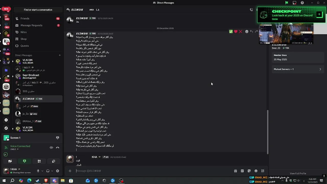Open DM with jx_lix
The height and width of the screenshot is (184, 327).
[x=38, y=114]
